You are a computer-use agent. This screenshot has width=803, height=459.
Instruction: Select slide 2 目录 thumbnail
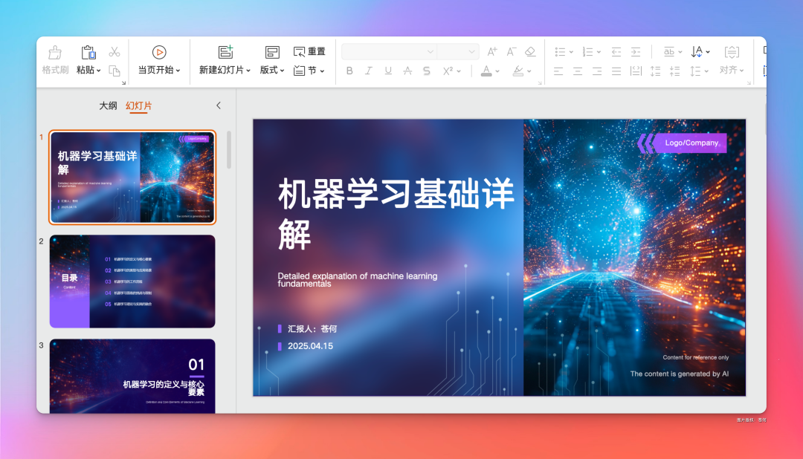point(132,281)
